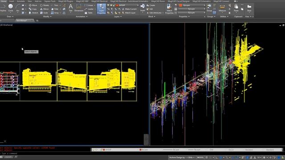This screenshot has width=285, height=160.
Task: Expand the Modify panel
Action: pos(47,16)
